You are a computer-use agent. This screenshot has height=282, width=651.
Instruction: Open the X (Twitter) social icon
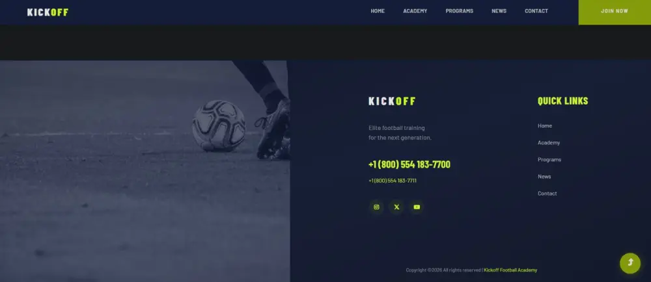396,207
